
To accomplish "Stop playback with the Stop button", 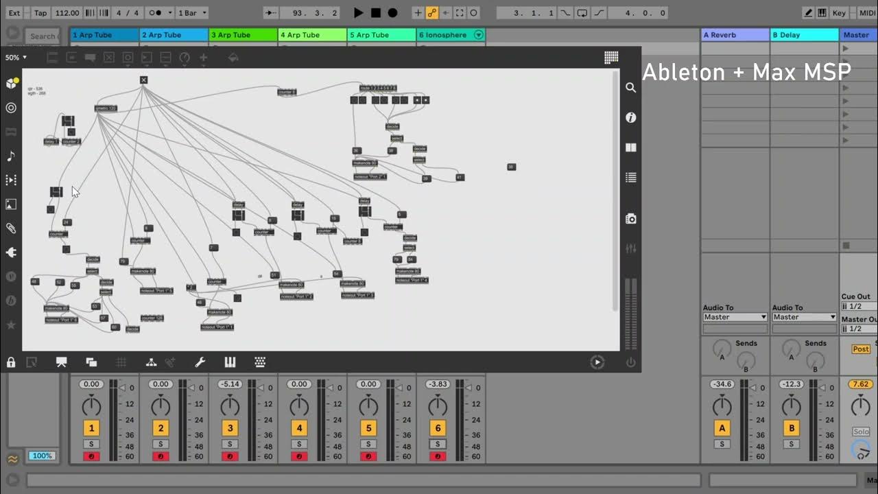I will click(x=376, y=12).
